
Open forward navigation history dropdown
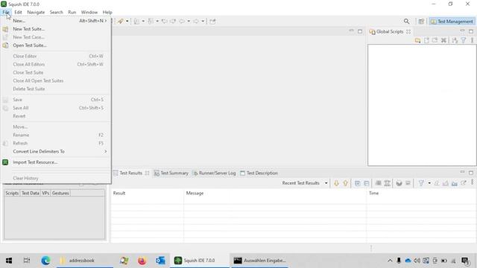tap(203, 22)
